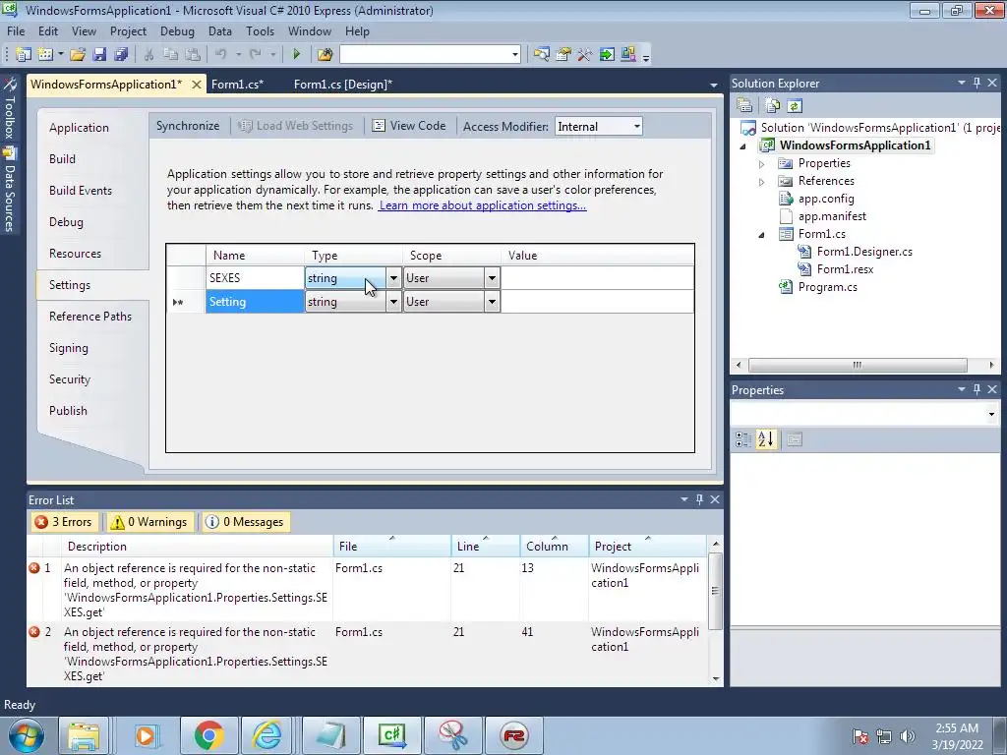
Task: Click the Add New Item toolbar icon
Action: (x=45, y=55)
